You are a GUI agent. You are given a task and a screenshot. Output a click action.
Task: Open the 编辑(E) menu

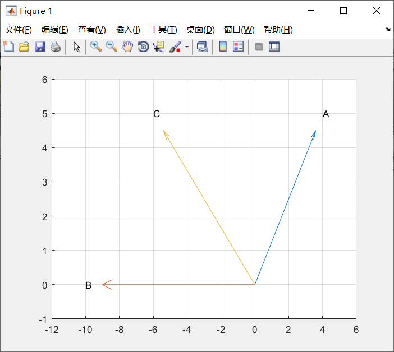55,30
